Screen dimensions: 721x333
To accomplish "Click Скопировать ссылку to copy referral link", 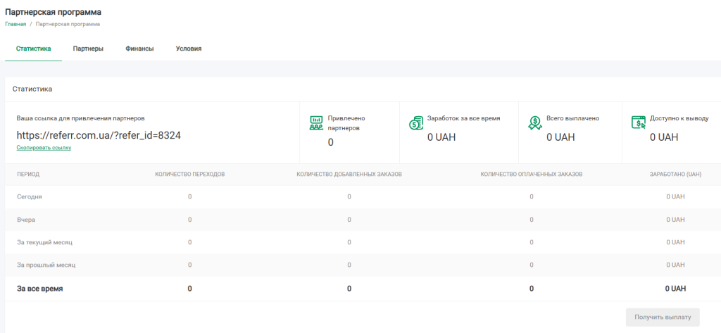I will point(44,148).
